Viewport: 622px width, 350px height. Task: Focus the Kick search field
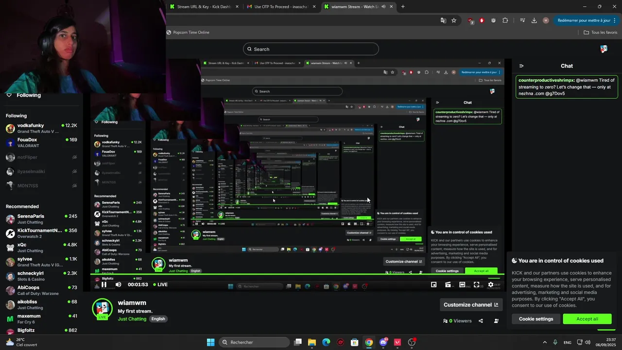311,49
